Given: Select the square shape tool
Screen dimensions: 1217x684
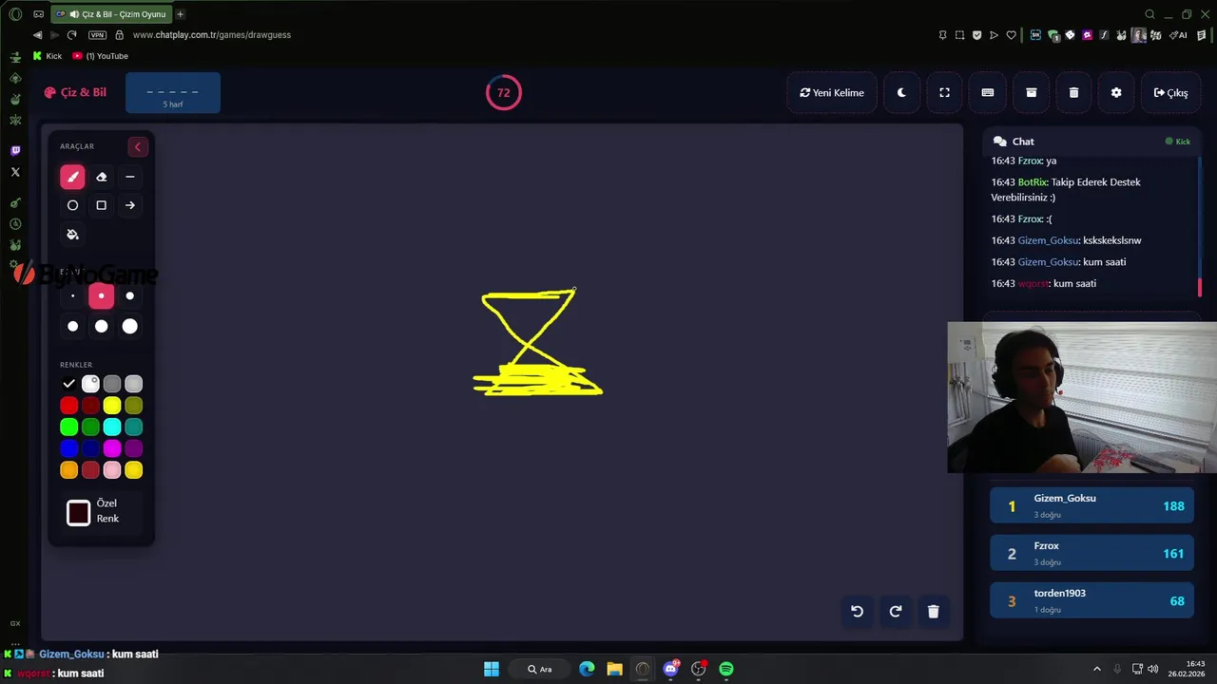Looking at the screenshot, I should [x=102, y=205].
